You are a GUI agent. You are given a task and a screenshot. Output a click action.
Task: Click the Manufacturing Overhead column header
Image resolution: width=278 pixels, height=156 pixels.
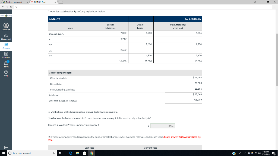coord(178,26)
